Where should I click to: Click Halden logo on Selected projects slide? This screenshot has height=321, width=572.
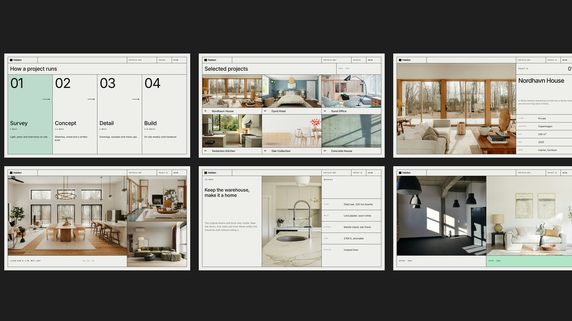[210, 60]
